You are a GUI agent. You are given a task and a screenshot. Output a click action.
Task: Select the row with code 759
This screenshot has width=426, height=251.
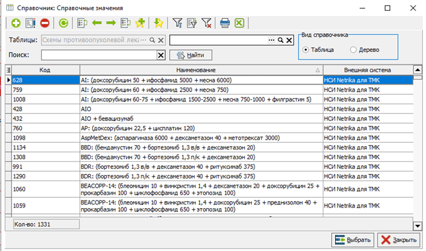tap(209, 90)
